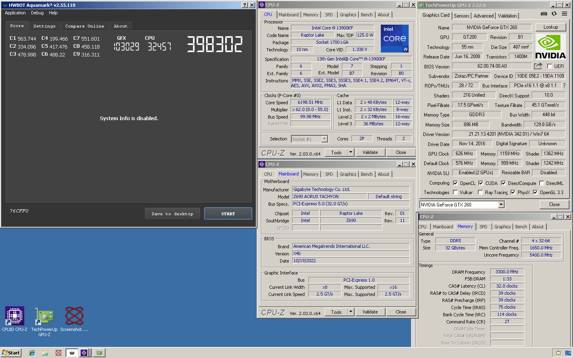573x358 pixels.
Task: Click the 76CFF0 code in Aquamark
Action: pyautogui.click(x=19, y=211)
